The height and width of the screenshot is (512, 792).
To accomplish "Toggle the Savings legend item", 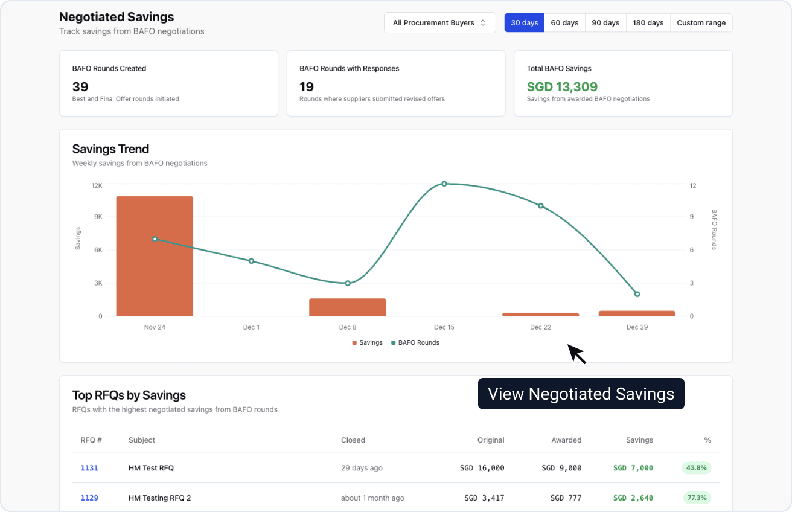I will tap(367, 342).
